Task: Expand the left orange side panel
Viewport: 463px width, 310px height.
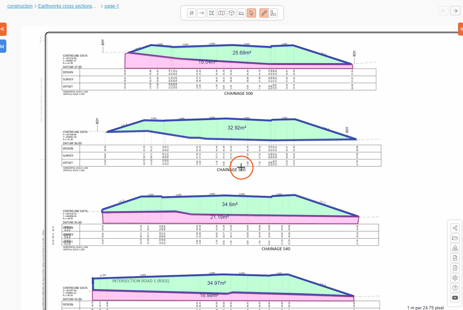Action: pos(3,29)
